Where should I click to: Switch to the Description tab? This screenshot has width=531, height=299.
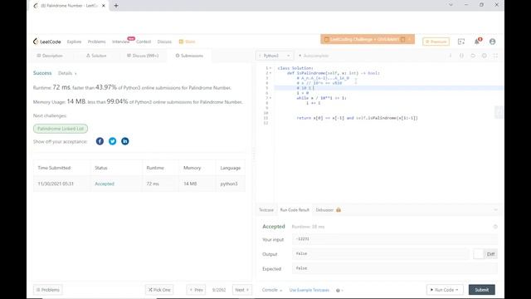coord(50,56)
